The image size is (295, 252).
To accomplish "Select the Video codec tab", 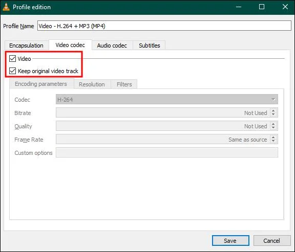I will click(70, 45).
